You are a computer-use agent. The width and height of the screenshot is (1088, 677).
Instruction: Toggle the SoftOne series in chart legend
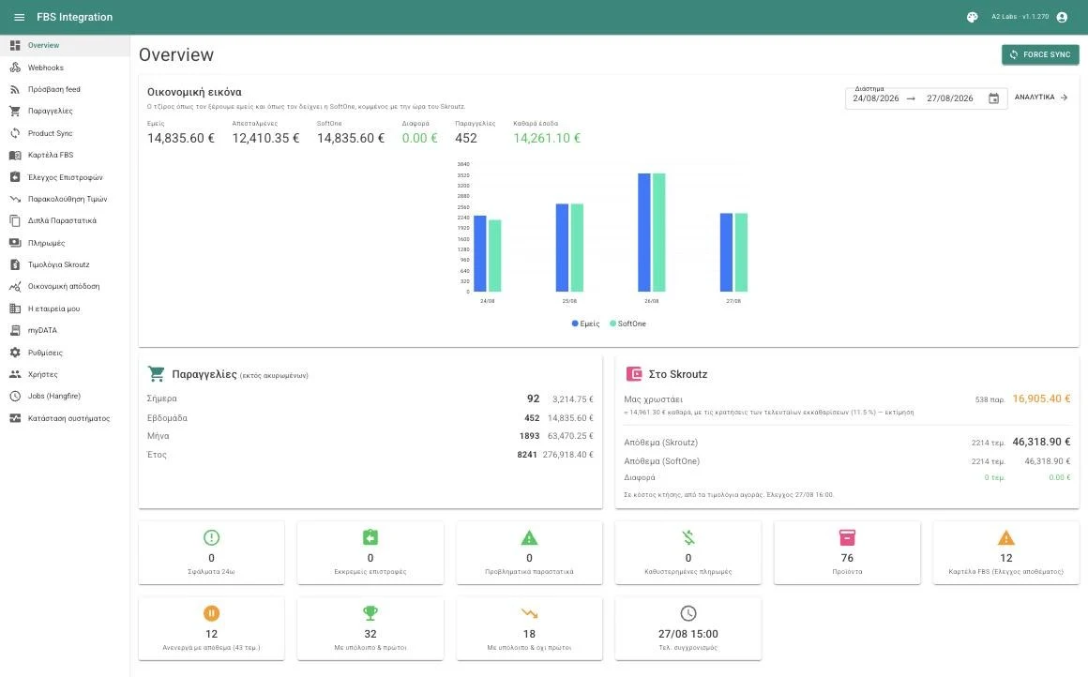[x=628, y=323]
